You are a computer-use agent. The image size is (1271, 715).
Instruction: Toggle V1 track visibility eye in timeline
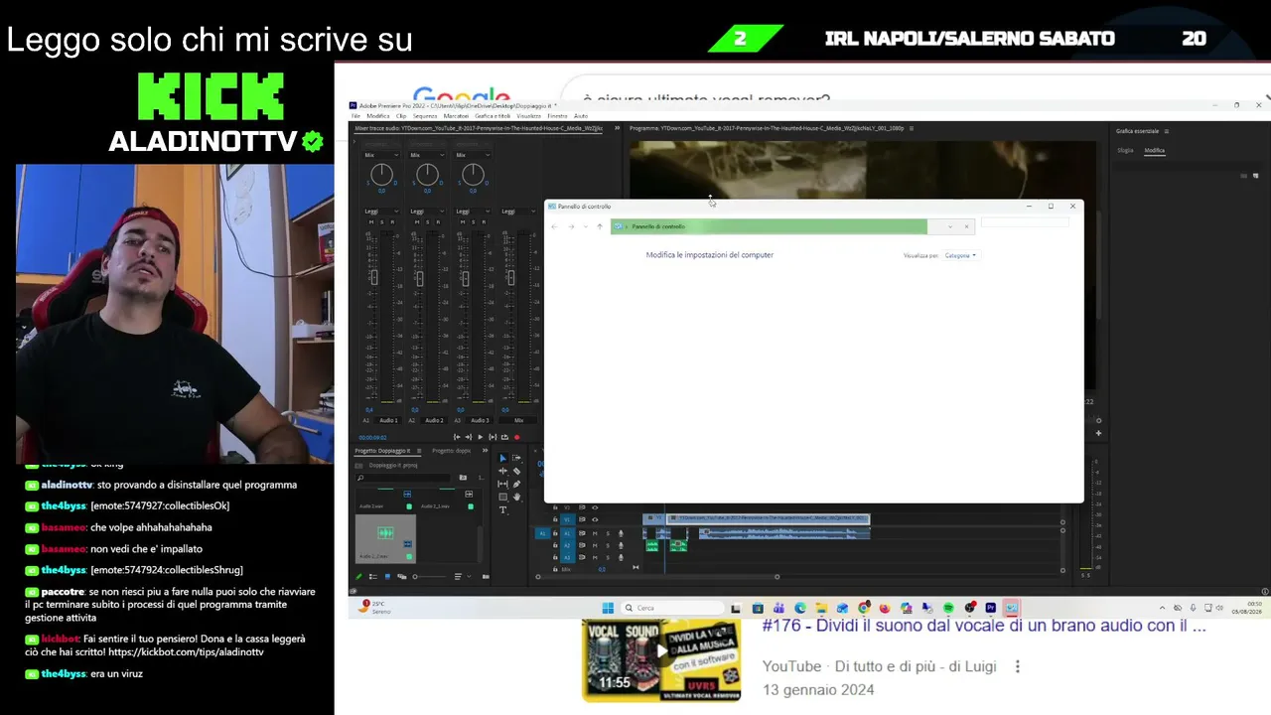pos(595,519)
